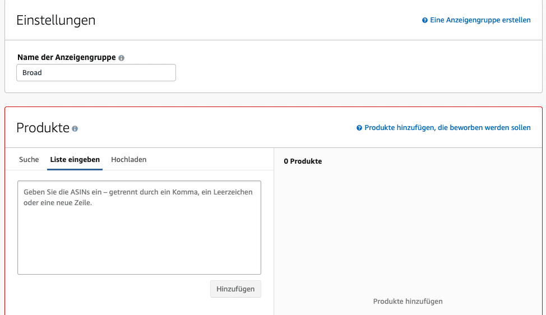546x315 pixels.
Task: Click help icon before Eine Anzeigengruppe erstellen
Action: 425,20
